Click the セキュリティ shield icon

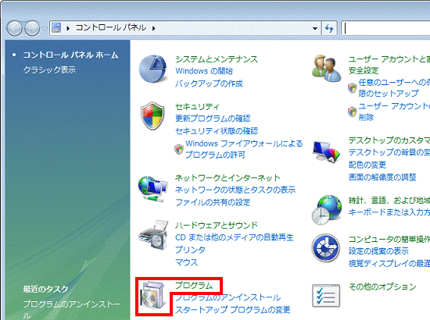coord(152,116)
